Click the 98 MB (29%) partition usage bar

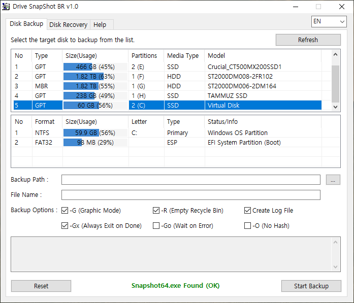click(95, 143)
